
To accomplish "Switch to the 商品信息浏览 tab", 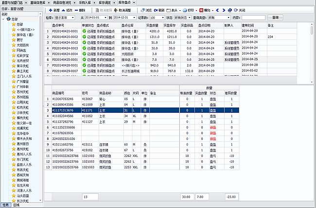I will click(61, 2).
